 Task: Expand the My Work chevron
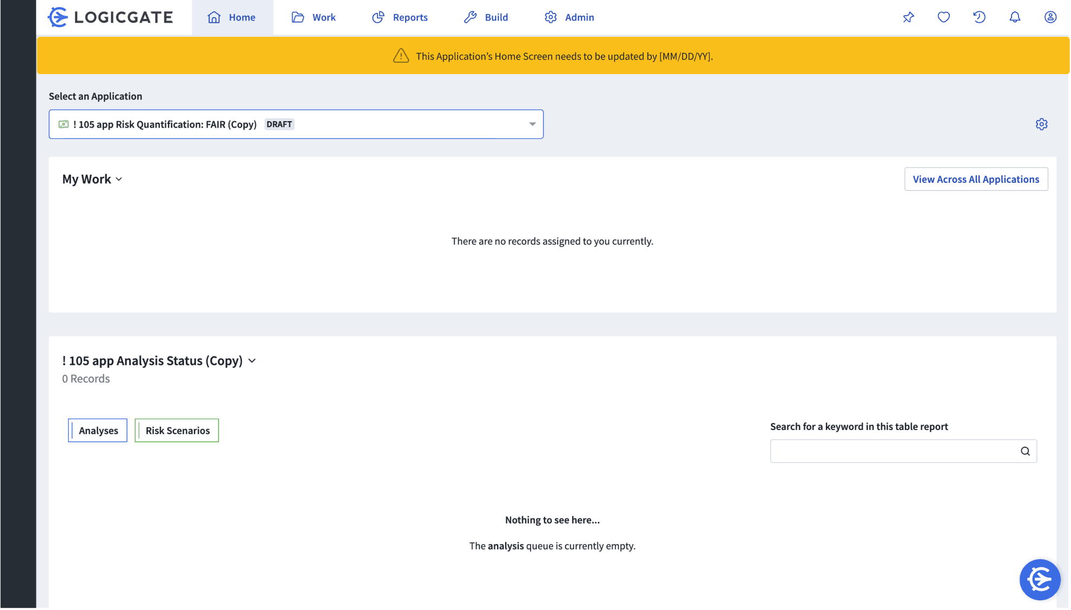[x=119, y=179]
